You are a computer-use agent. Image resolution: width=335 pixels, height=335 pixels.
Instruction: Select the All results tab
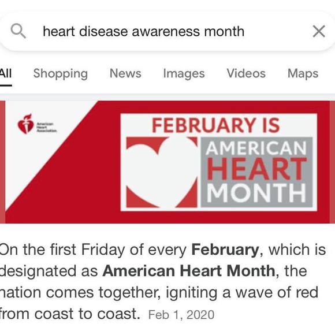coord(6,73)
